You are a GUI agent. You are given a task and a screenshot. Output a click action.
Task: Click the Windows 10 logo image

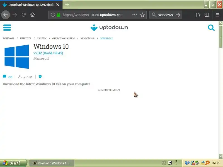point(17,57)
